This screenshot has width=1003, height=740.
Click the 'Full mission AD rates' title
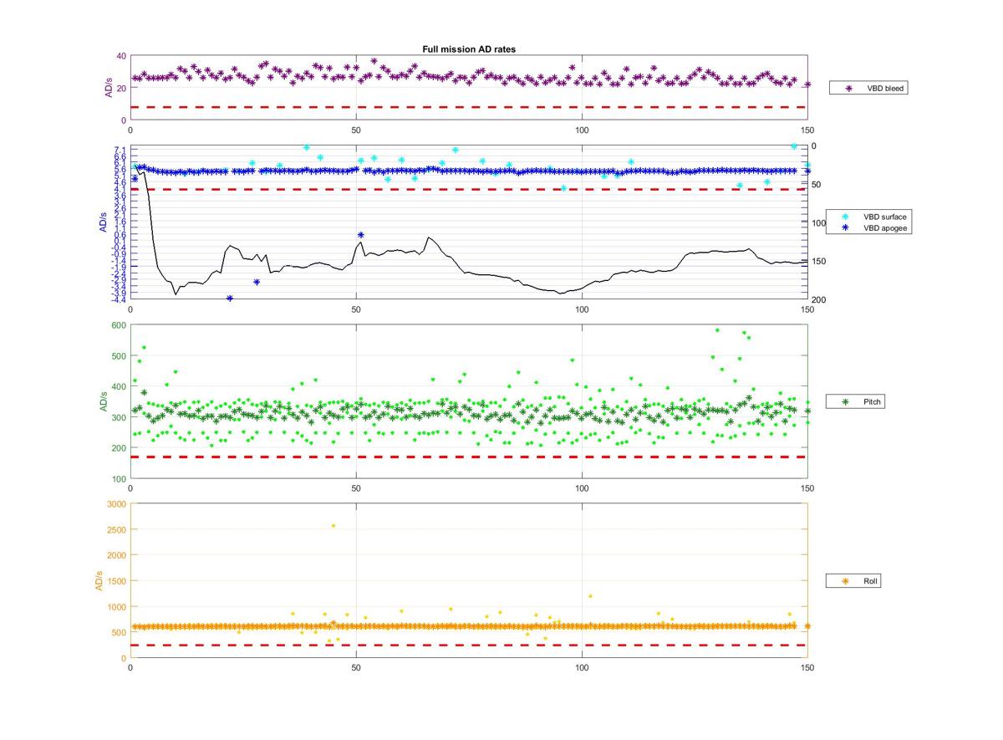[469, 49]
